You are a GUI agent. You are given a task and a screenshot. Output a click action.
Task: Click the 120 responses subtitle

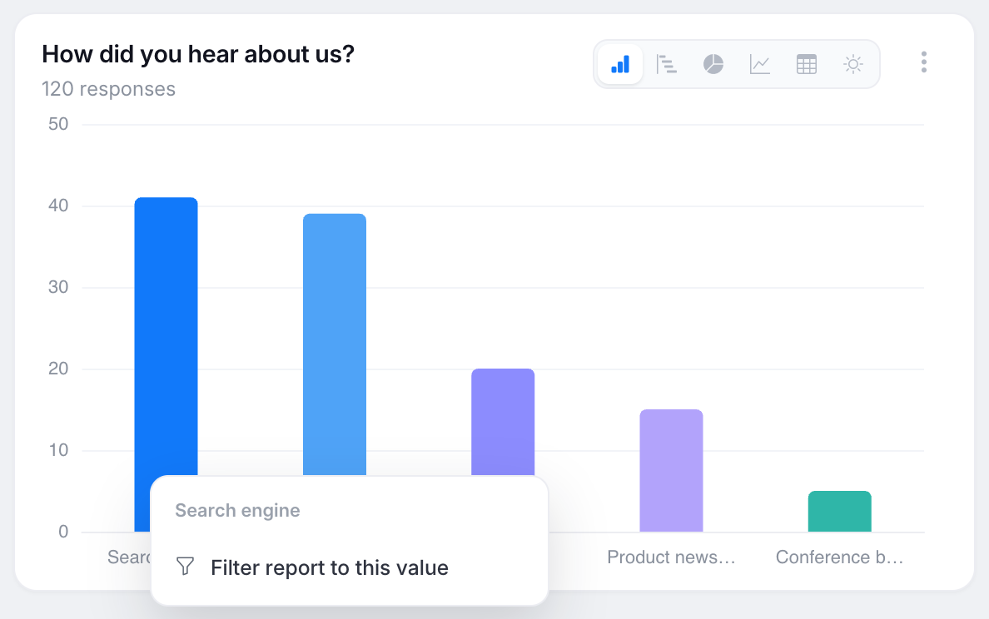108,89
